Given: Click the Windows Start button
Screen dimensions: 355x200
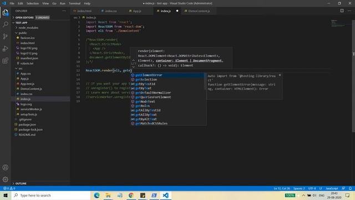Looking at the screenshot, I should click(x=6, y=195).
